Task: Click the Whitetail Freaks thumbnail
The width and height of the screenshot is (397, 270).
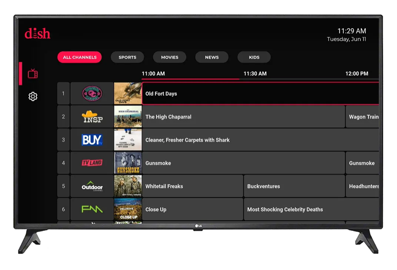Action: click(128, 186)
